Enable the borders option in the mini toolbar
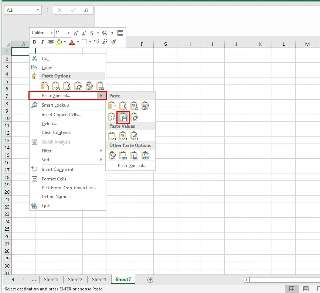The width and height of the screenshot is (320, 293). (x=84, y=42)
